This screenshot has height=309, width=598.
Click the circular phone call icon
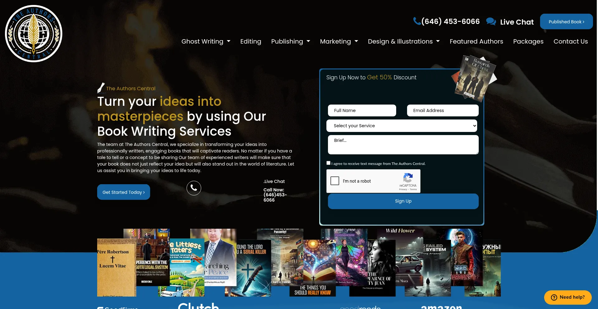[194, 188]
